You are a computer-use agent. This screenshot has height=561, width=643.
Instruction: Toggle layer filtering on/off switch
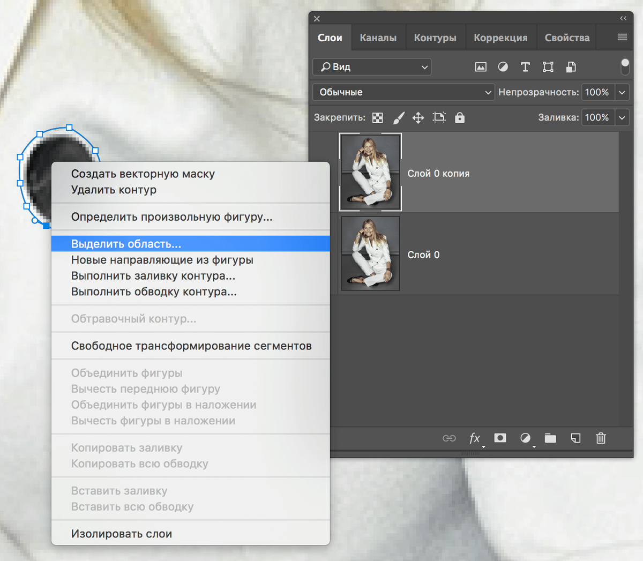[625, 66]
